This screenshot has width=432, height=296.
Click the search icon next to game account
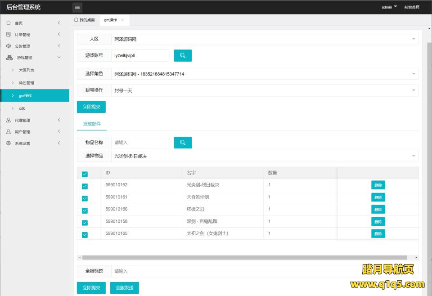pos(183,55)
